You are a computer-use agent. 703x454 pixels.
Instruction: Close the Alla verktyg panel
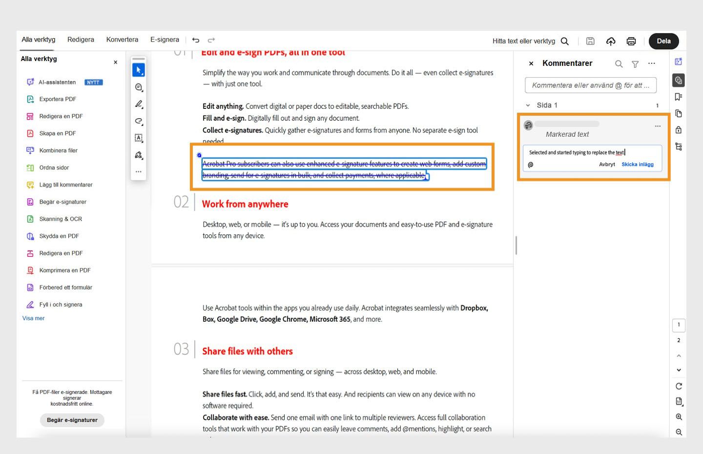pyautogui.click(x=116, y=62)
